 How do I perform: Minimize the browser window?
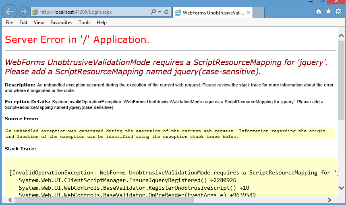(311, 1)
